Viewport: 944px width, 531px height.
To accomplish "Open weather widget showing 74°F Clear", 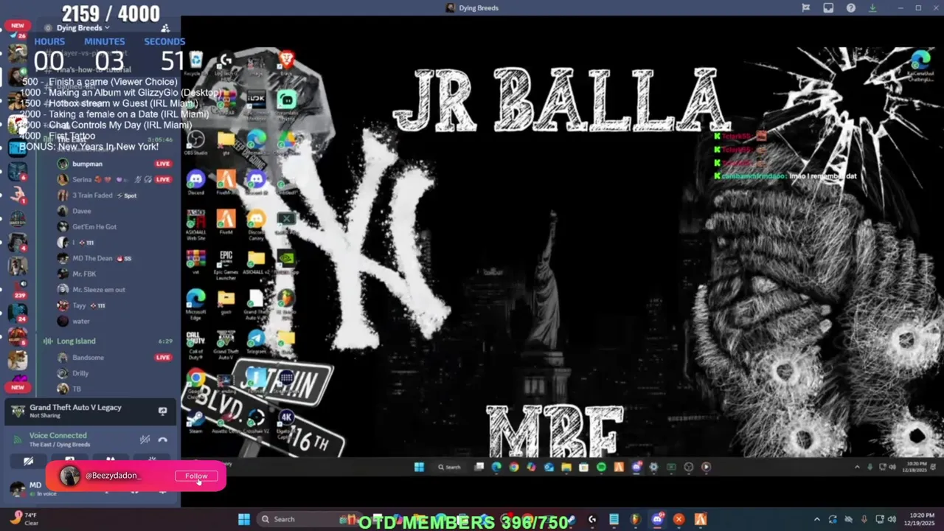I will pos(24,519).
